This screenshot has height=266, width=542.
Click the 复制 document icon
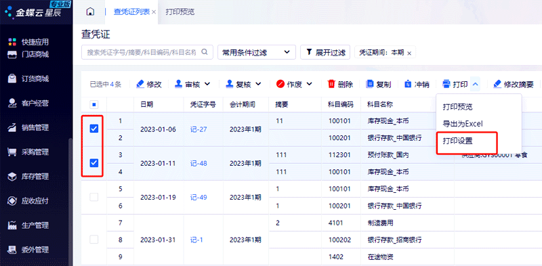click(x=370, y=84)
